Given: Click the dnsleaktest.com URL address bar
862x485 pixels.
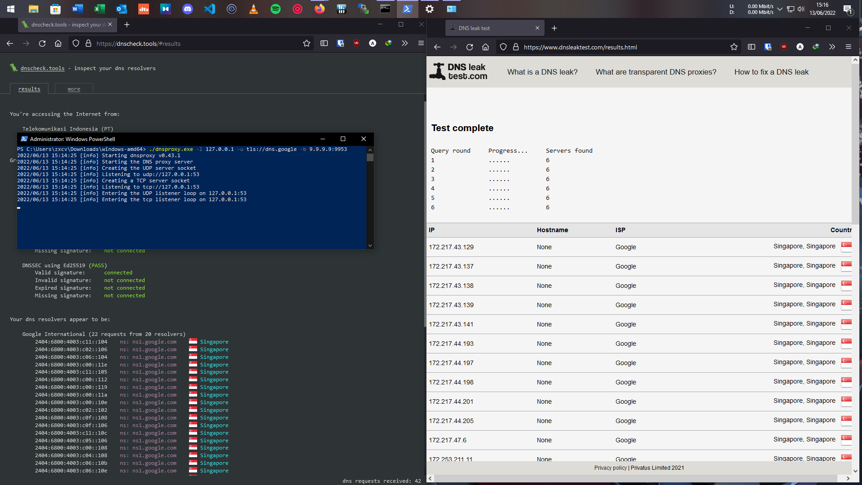Looking at the screenshot, I should point(620,47).
